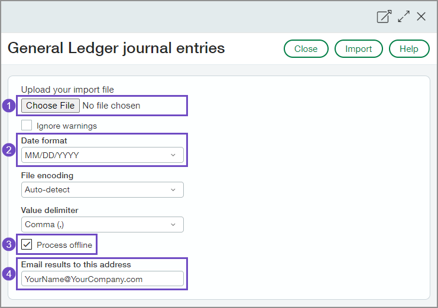Open the Value delimiter Comma dropdown
Image resolution: width=438 pixels, height=308 pixels.
(102, 224)
